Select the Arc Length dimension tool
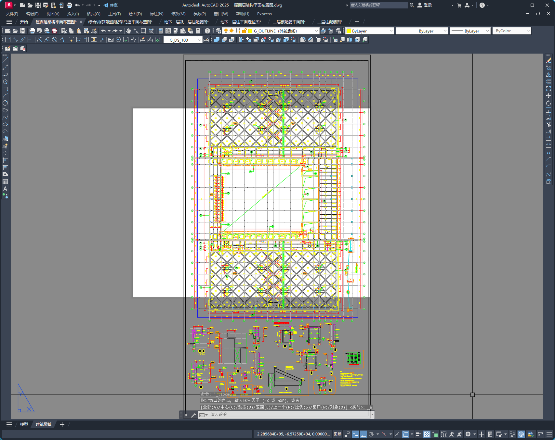The height and width of the screenshot is (440, 555). [23, 40]
